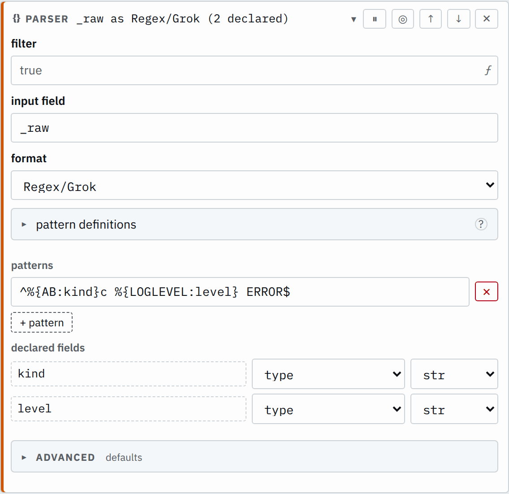Viewport: 509px width, 494px height.
Task: Open the str dropdown for kind
Action: point(454,374)
